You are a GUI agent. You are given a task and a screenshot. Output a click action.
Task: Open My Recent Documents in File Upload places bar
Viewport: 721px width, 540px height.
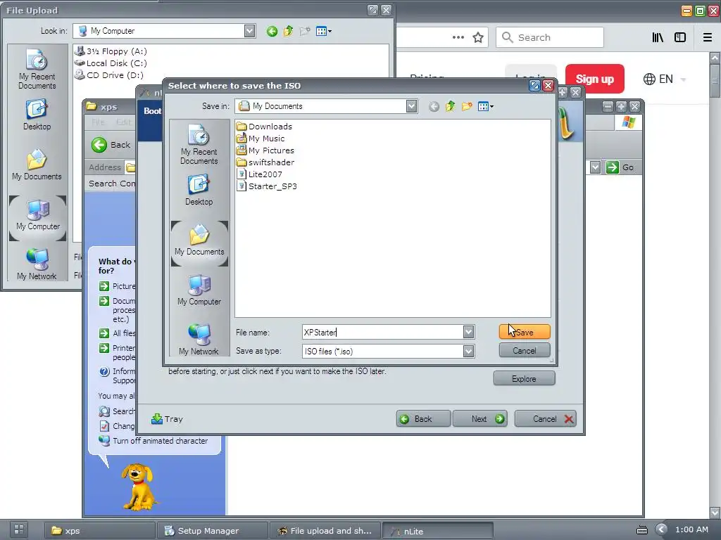[37, 70]
